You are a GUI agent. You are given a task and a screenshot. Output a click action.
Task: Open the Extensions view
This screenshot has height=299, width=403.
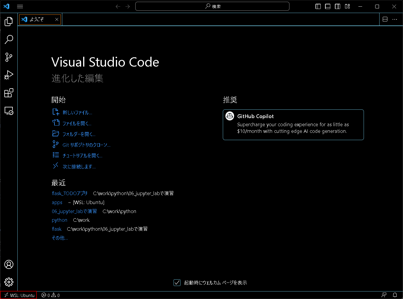[x=9, y=93]
